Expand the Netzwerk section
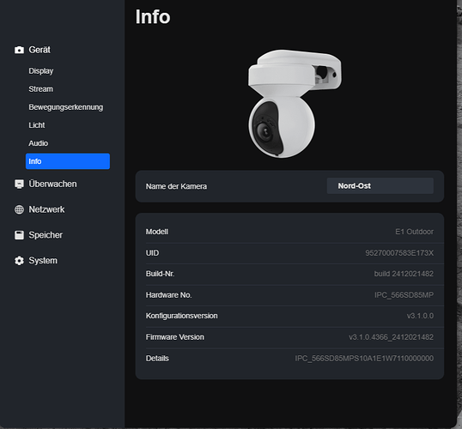The width and height of the screenshot is (462, 429). coord(46,209)
